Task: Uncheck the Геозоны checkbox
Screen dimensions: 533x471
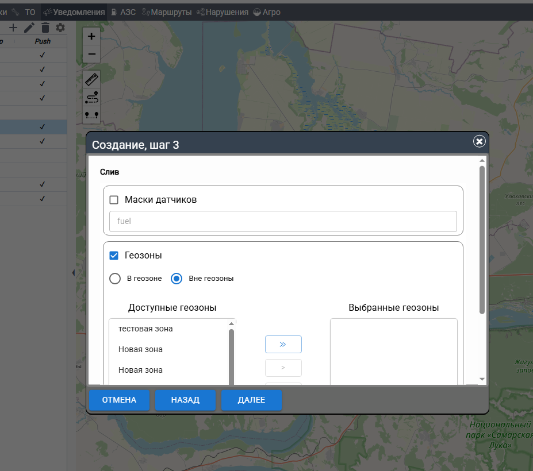Action: (x=114, y=256)
